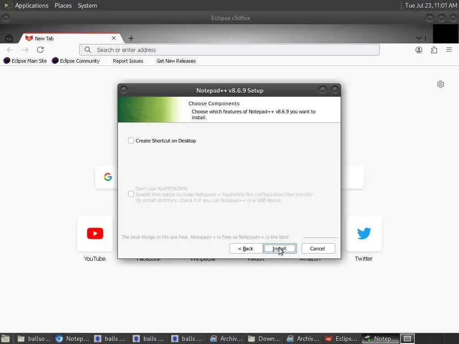Select the New Tab browser tab
Image resolution: width=459 pixels, height=344 pixels.
(x=69, y=39)
